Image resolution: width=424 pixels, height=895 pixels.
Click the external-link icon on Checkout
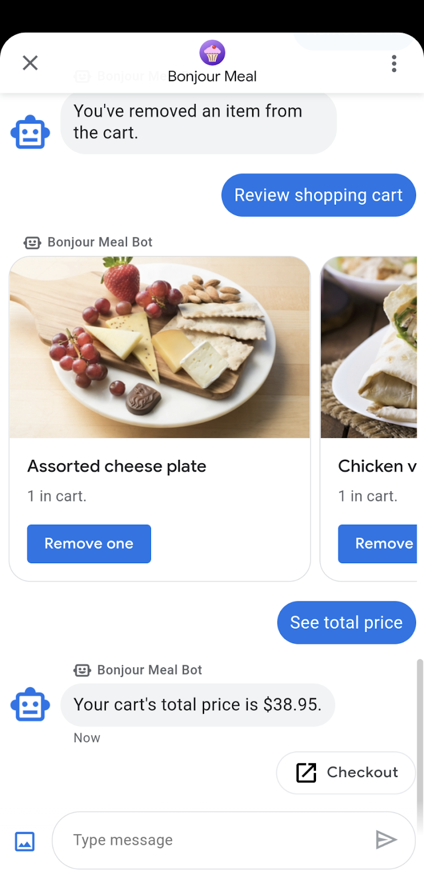coord(306,772)
